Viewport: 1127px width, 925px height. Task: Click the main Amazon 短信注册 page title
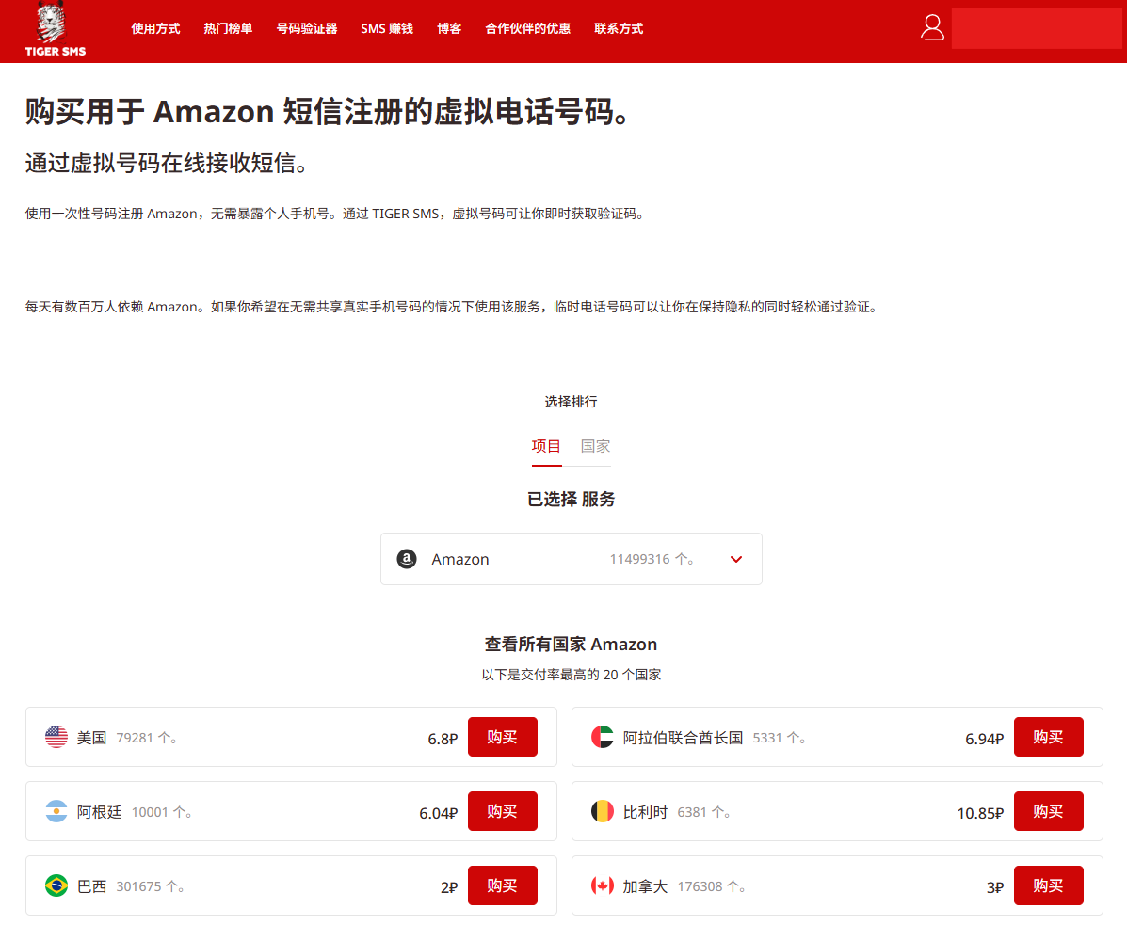(329, 111)
